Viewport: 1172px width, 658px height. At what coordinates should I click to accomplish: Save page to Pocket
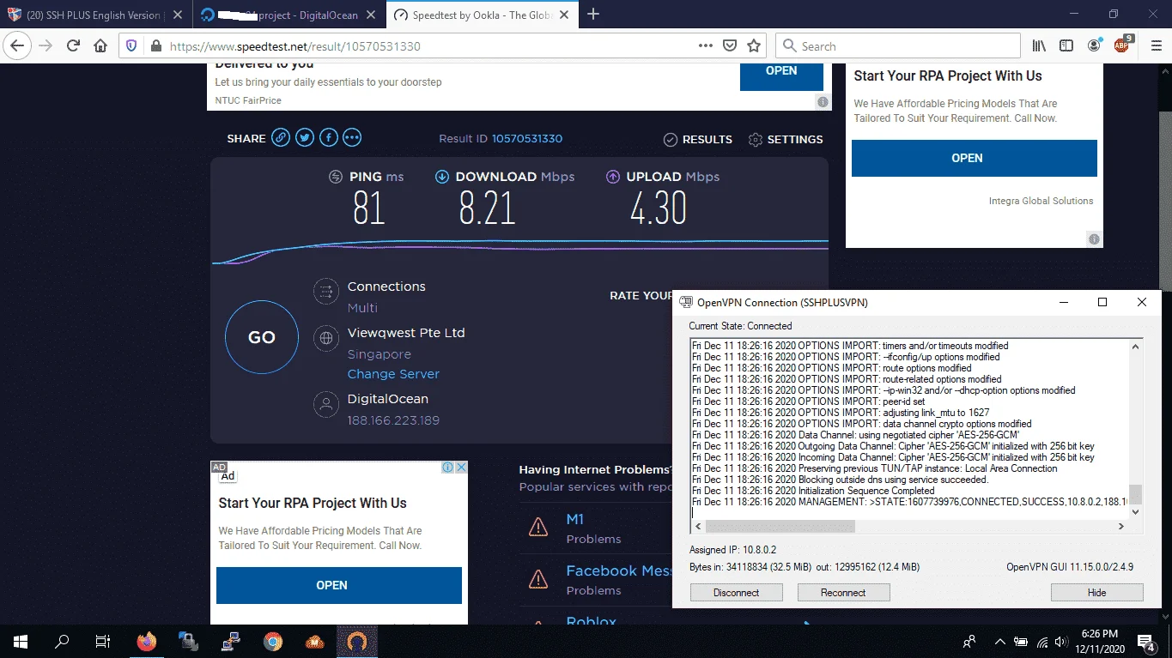pos(729,46)
